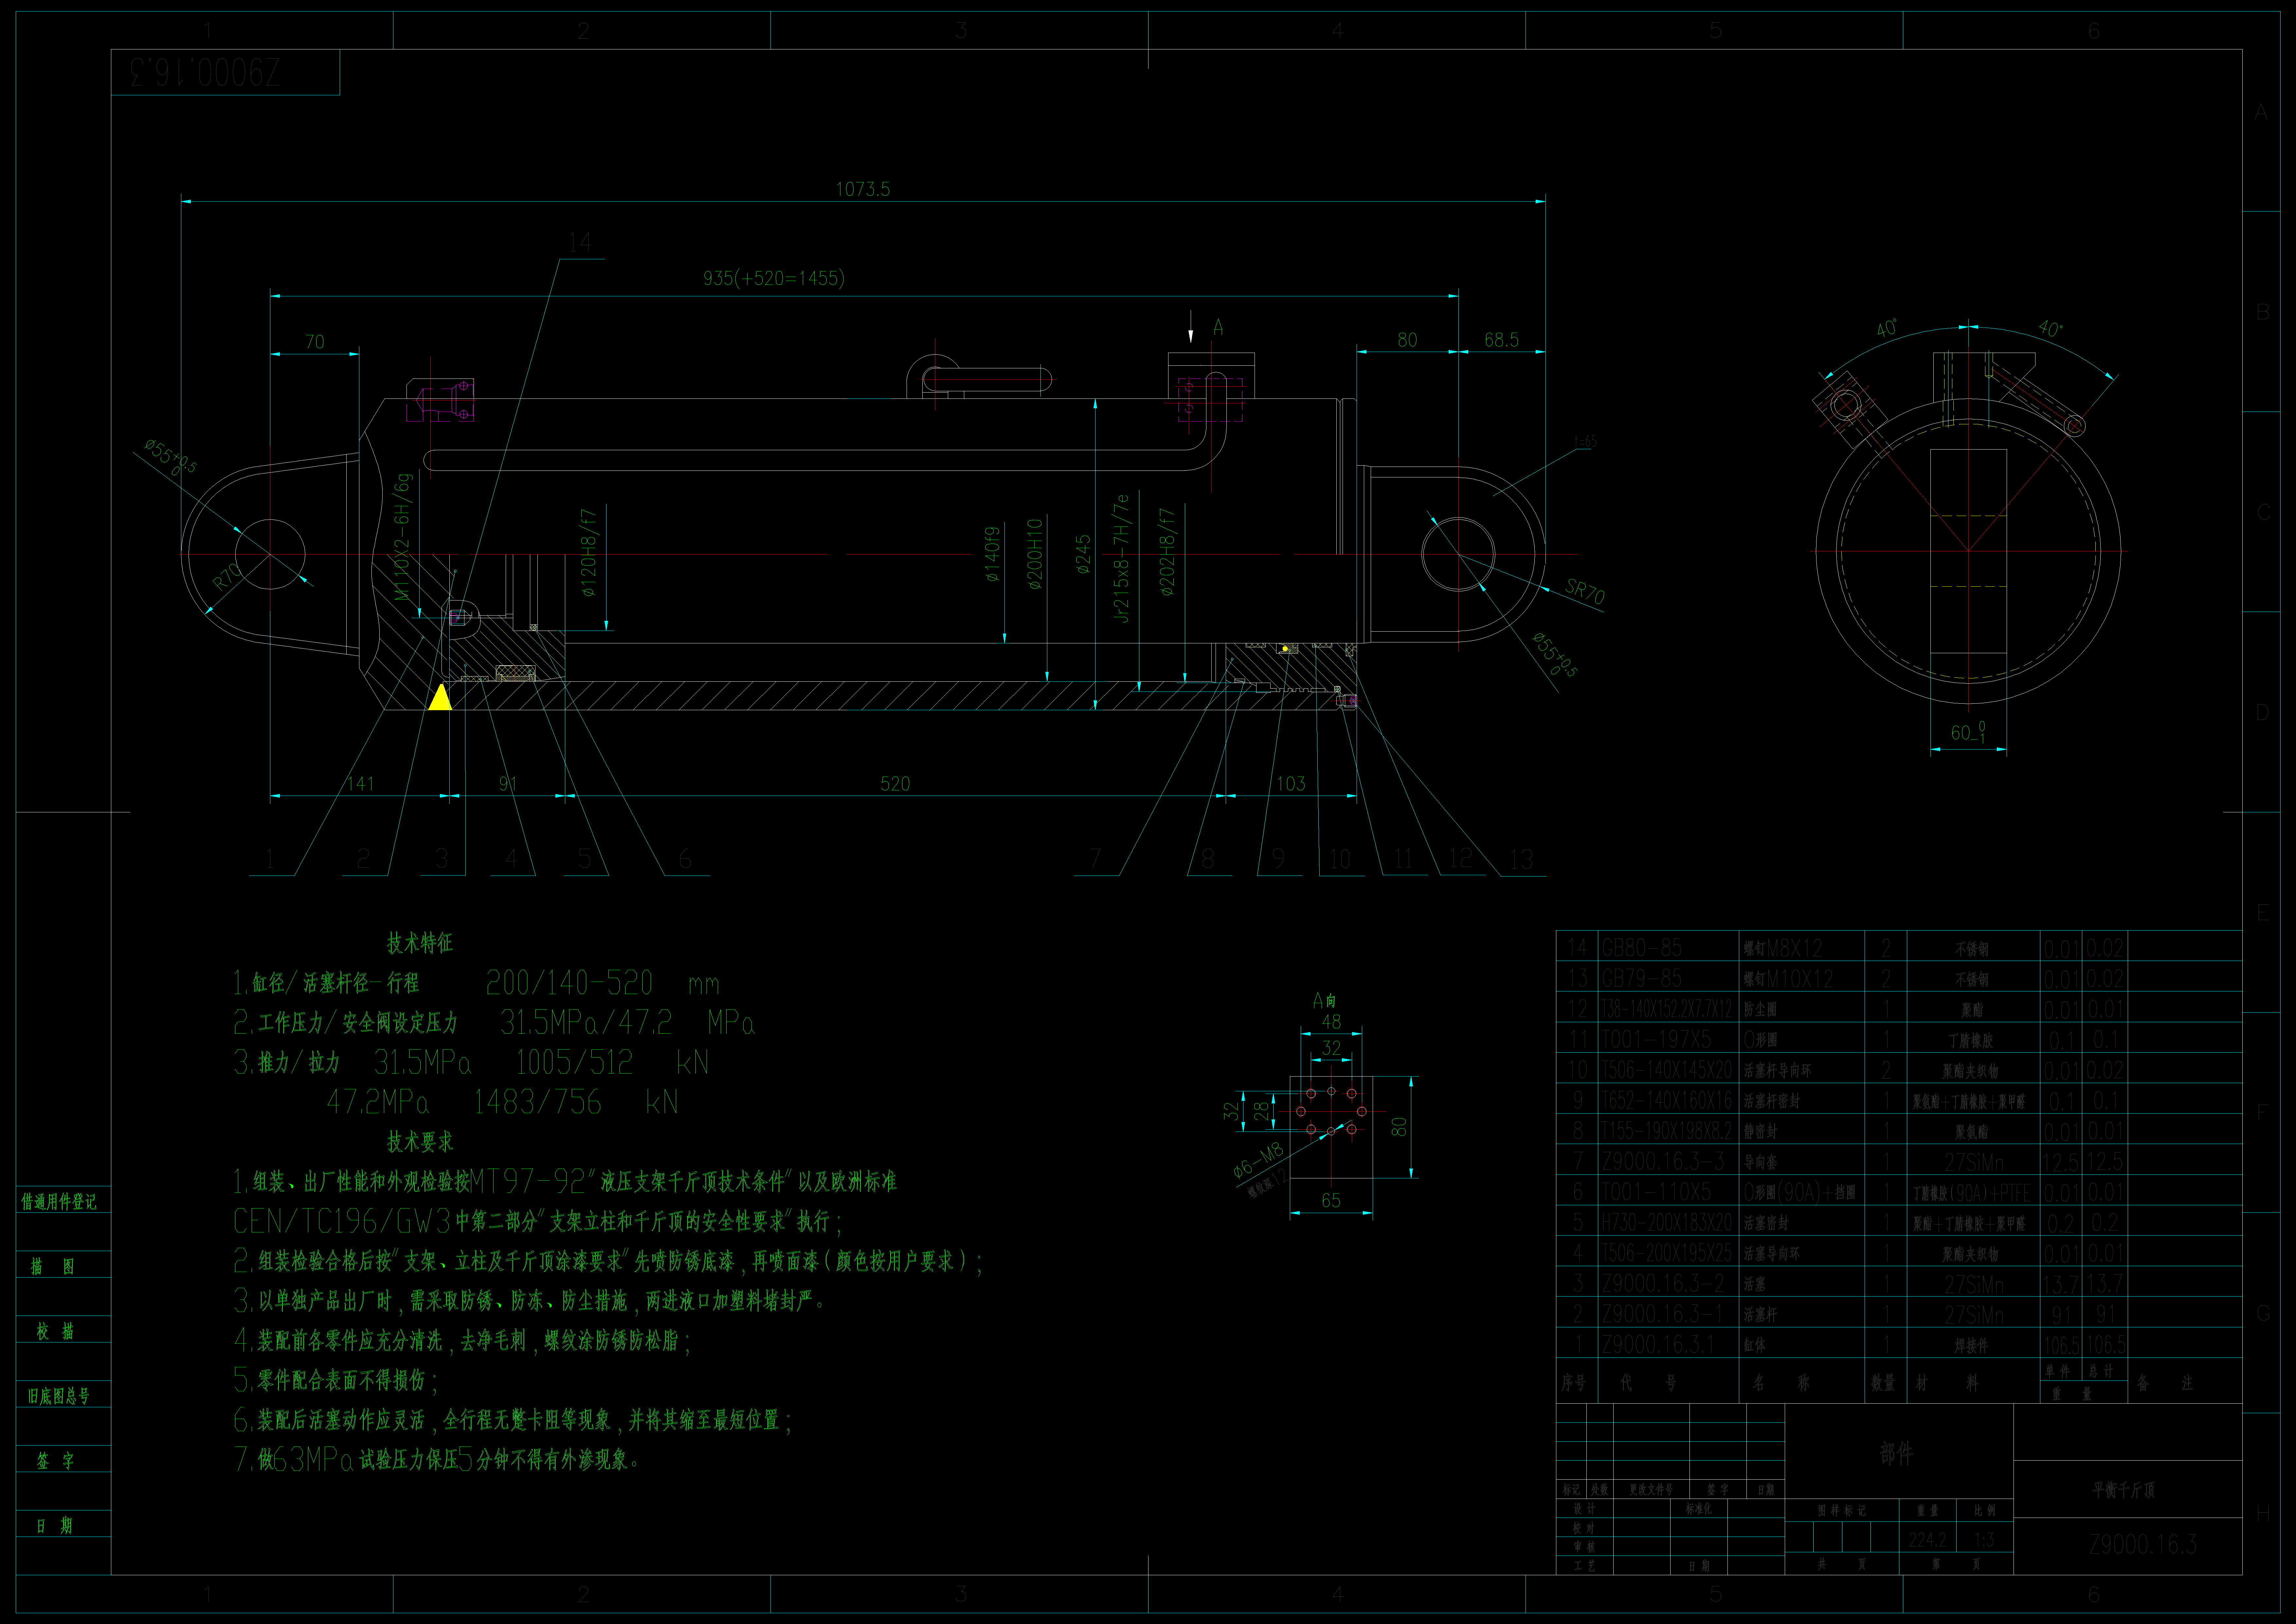Select the pressure value "31.5MPa/47.2"
This screenshot has height=1624, width=2296.
586,1023
